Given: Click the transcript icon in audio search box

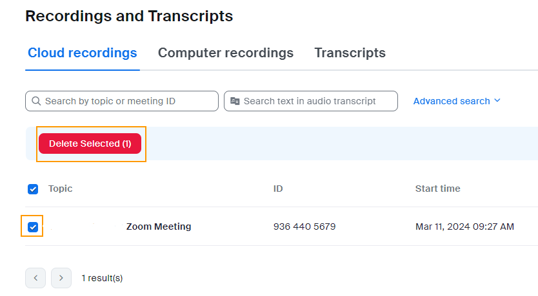Looking at the screenshot, I should (x=235, y=101).
